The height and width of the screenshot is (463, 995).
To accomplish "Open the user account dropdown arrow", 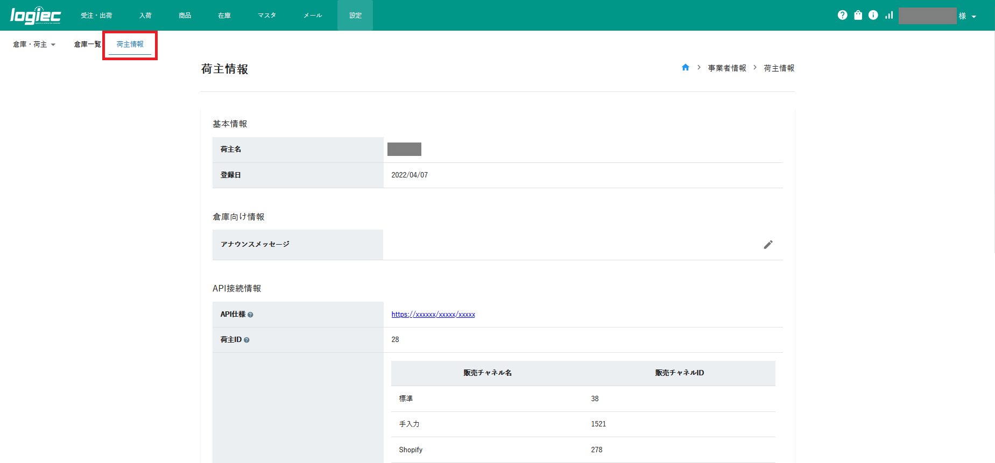I will tap(974, 17).
